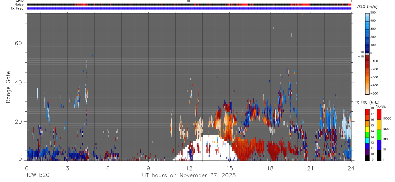Click the 'ICW b20' radar label
Screen dimensions: 395x182
(38, 175)
